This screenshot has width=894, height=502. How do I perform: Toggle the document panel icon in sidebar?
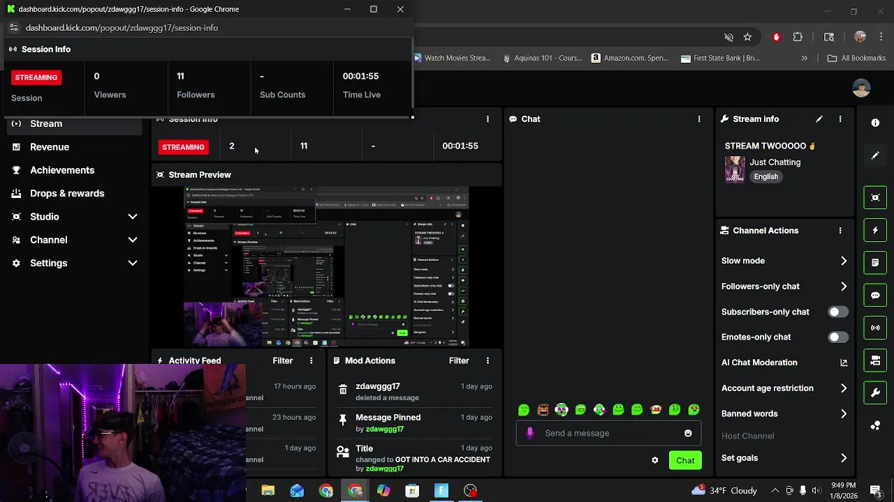point(875,262)
